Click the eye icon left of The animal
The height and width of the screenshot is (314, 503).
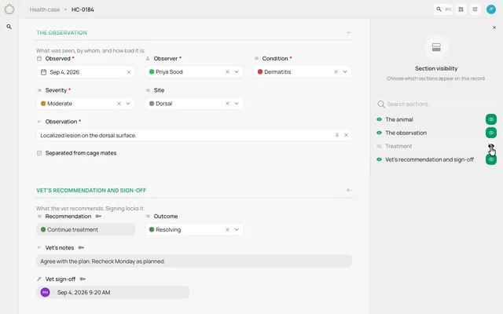[x=379, y=119]
